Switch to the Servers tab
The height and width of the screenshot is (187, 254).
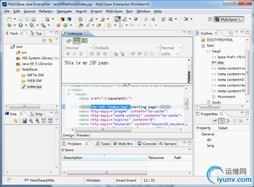point(168,144)
